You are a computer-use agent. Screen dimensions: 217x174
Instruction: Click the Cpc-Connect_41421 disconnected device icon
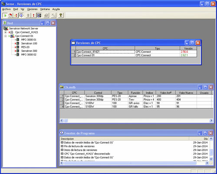[x=11, y=32]
